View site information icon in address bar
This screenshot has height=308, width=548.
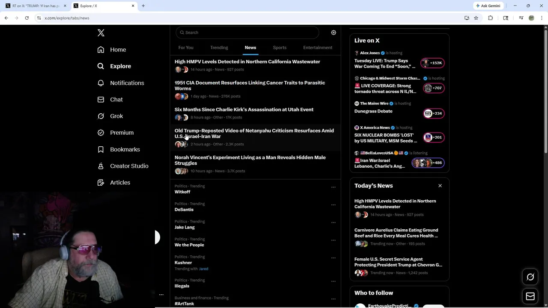39,18
